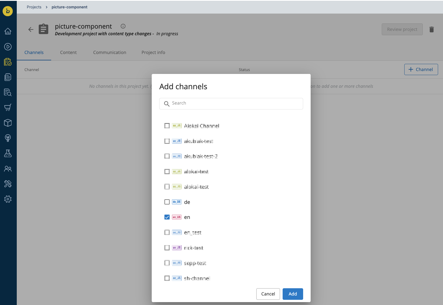Open the Projects breadcrumb link
443x305 pixels.
pos(34,7)
